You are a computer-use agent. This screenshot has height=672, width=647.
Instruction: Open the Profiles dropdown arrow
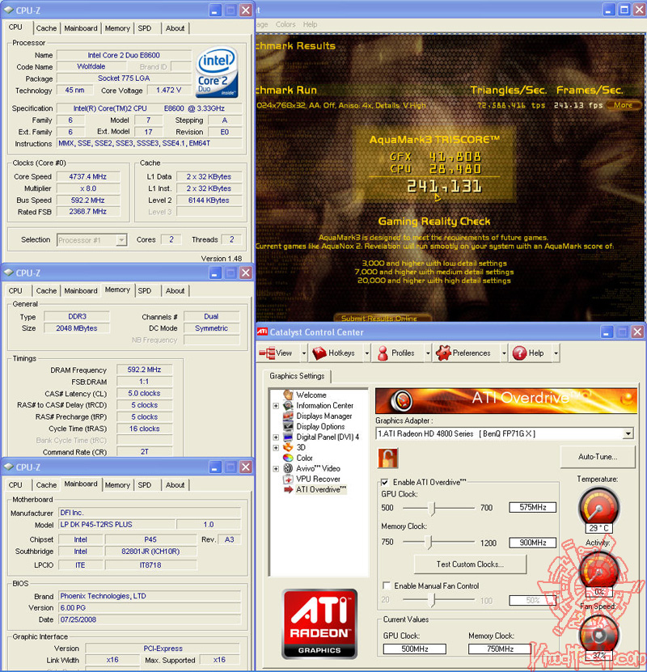pos(428,353)
